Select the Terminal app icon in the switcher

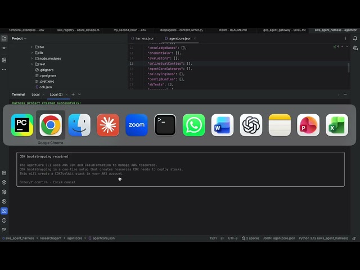click(165, 125)
